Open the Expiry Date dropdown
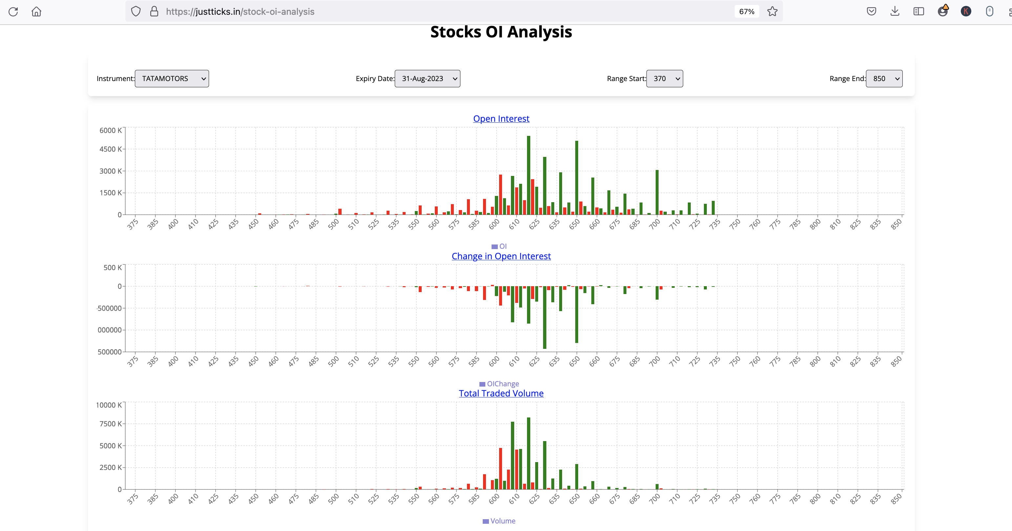Image resolution: width=1012 pixels, height=531 pixels. (x=428, y=79)
